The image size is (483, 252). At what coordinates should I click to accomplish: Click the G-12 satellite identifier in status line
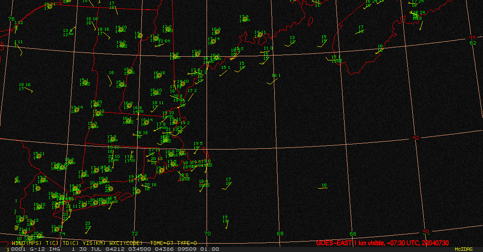click(x=38, y=249)
